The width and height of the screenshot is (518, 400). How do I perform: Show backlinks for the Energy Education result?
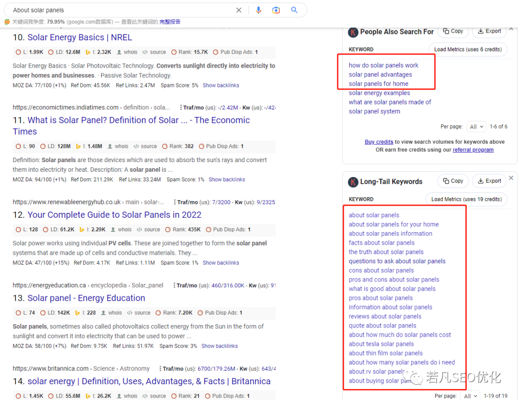(x=220, y=346)
